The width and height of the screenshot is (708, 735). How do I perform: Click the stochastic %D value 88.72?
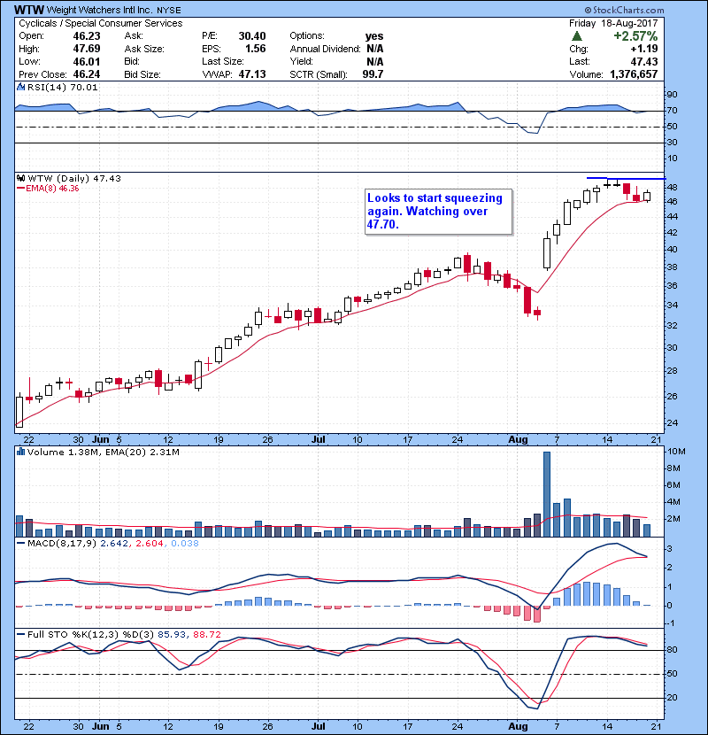[x=206, y=635]
